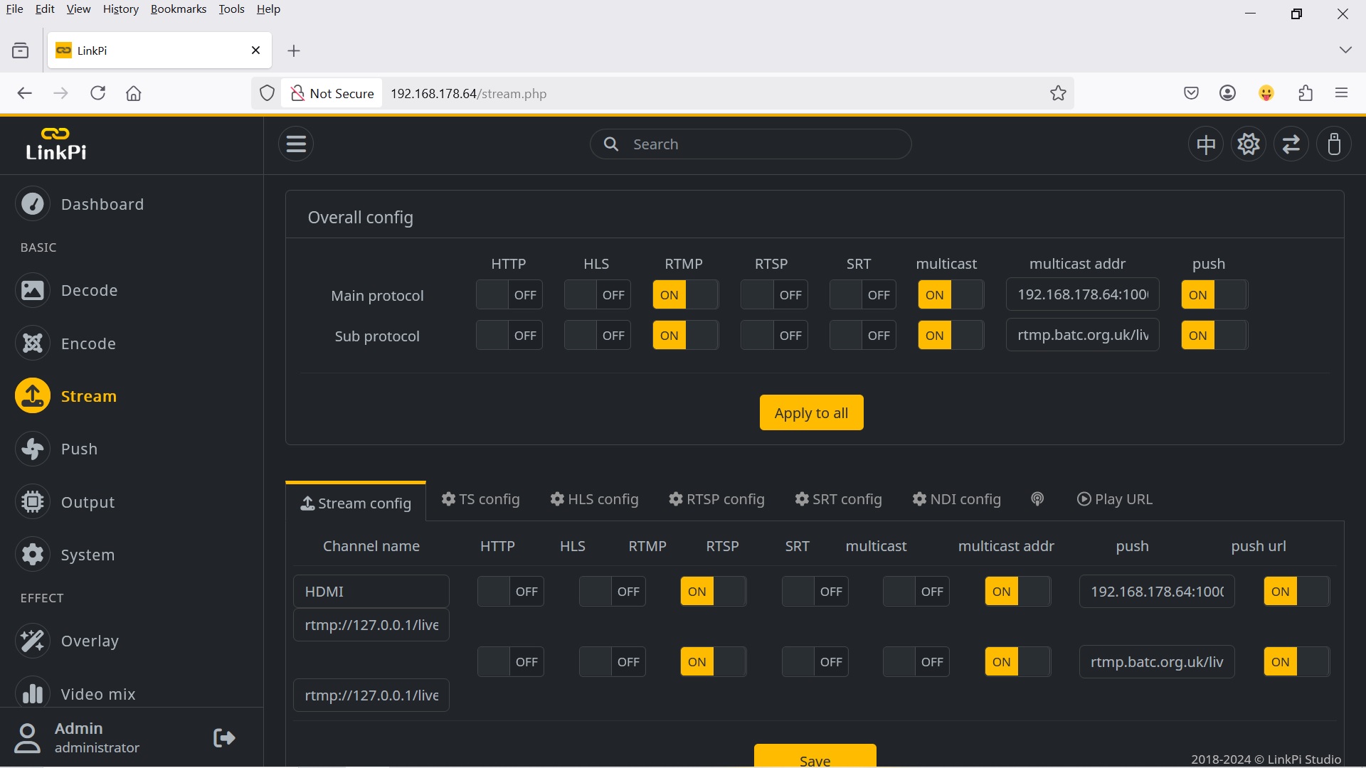The image size is (1366, 768).
Task: Expand the Firefox list all tabs chevron
Action: pos(1345,50)
